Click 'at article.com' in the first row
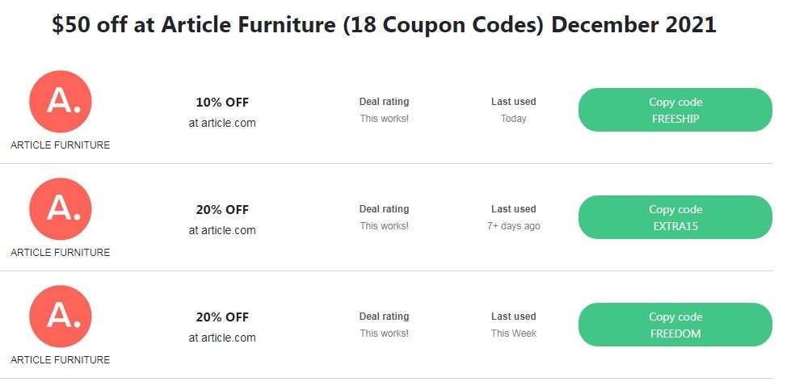The height and width of the screenshot is (386, 791). tap(222, 123)
